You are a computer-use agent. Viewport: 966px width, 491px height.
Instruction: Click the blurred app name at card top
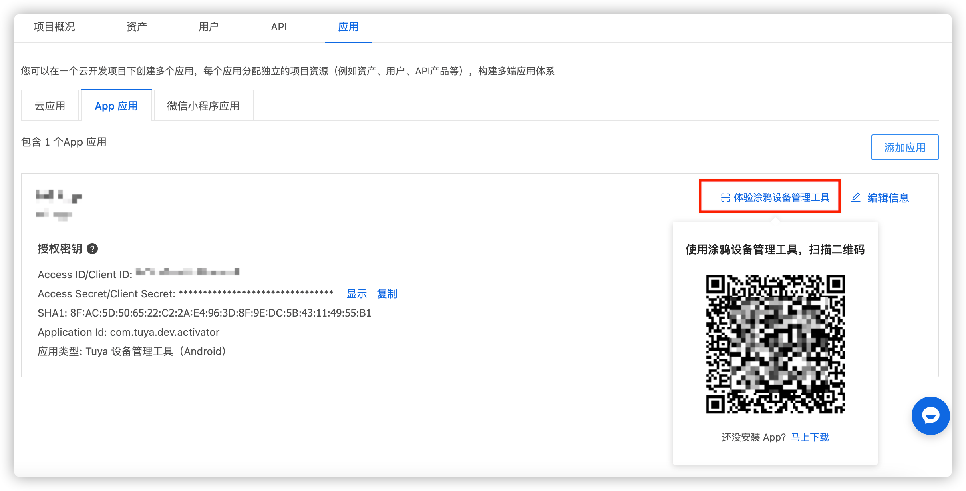[59, 196]
